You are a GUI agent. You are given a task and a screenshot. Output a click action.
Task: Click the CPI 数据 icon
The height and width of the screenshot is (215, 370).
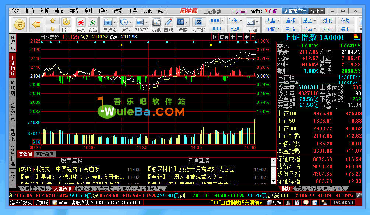coord(251,22)
